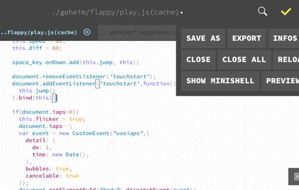Tap the yellow checkmark icon

[285, 12]
